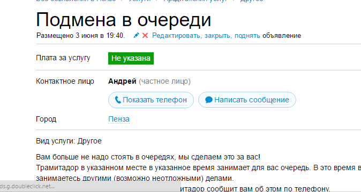This screenshot has height=192, width=361.
Task: Click the поднять link
Action: [x=247, y=36]
